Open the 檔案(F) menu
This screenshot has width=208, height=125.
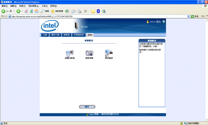click(5, 6)
